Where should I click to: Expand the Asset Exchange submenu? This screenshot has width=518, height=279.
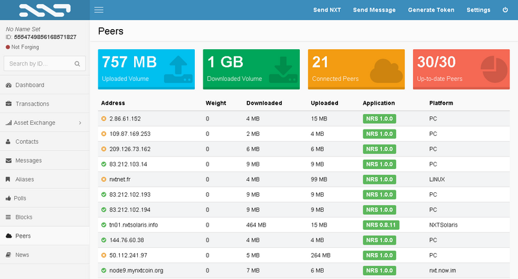point(80,122)
